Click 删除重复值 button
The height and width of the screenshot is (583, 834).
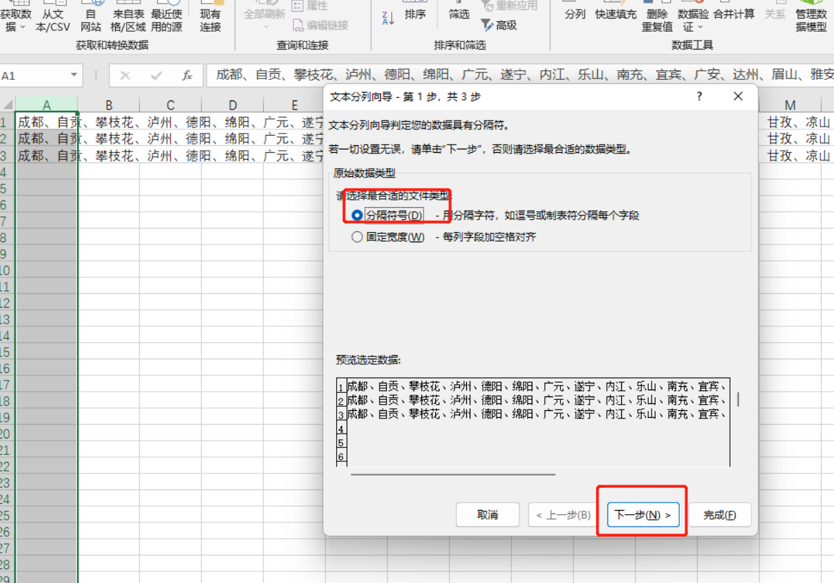tap(657, 17)
